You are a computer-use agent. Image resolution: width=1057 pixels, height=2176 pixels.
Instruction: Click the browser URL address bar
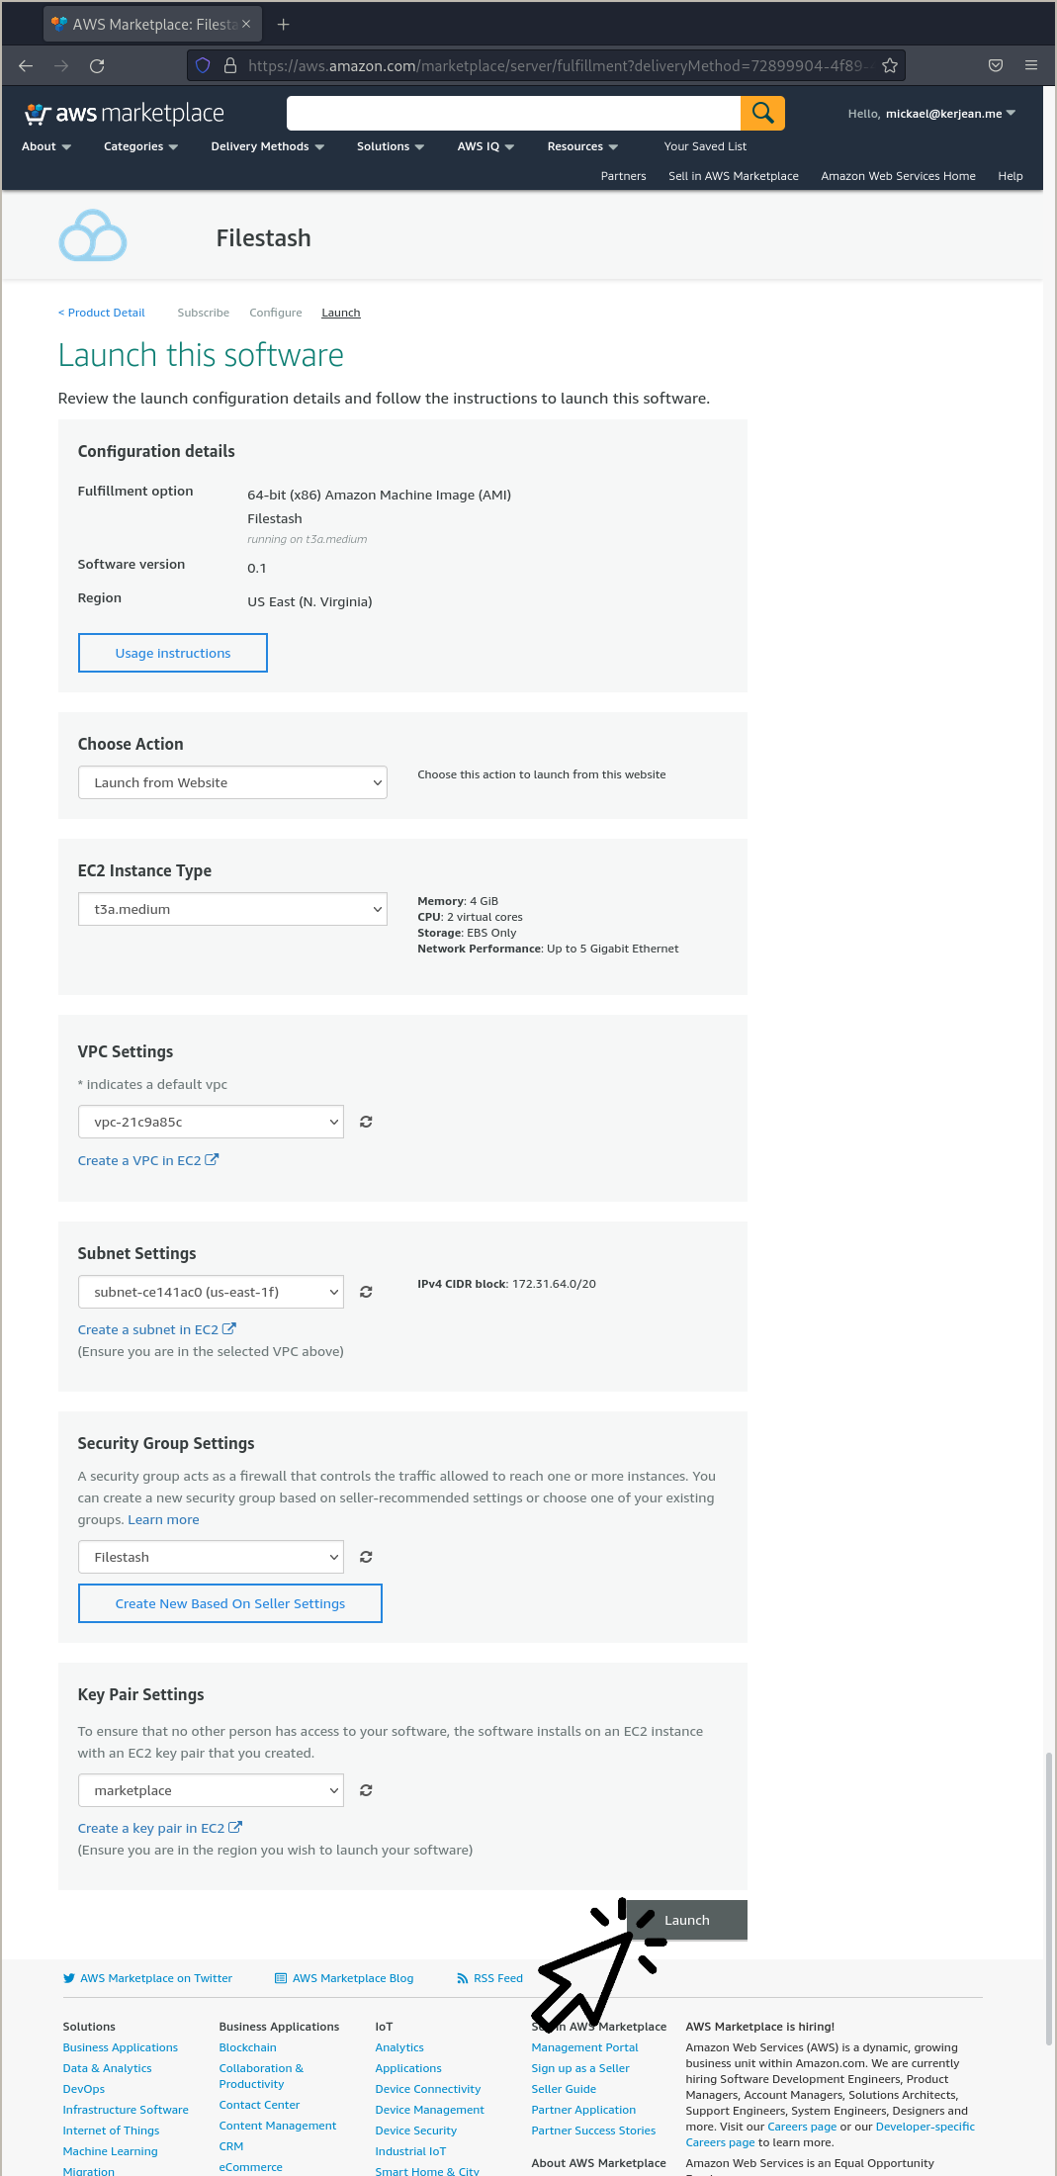coord(546,66)
